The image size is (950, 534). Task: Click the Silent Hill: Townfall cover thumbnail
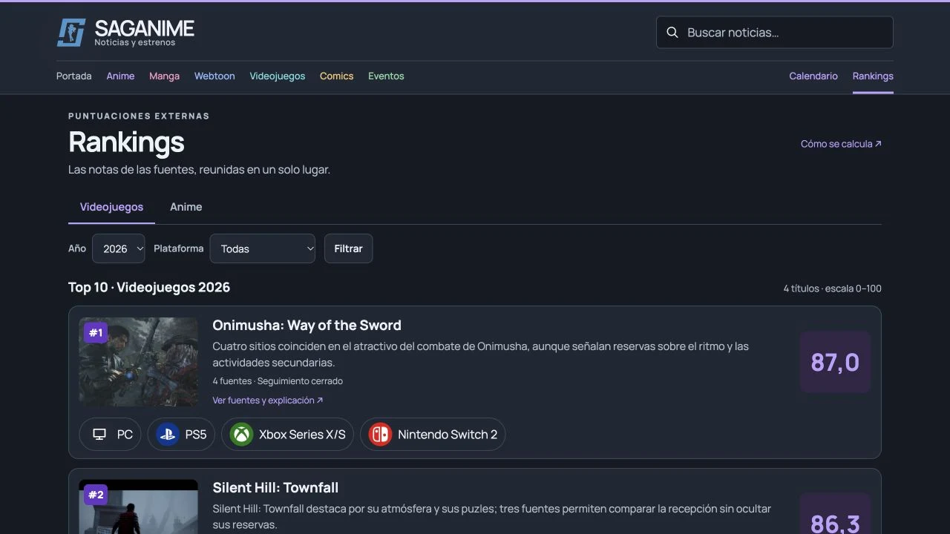[x=139, y=507]
